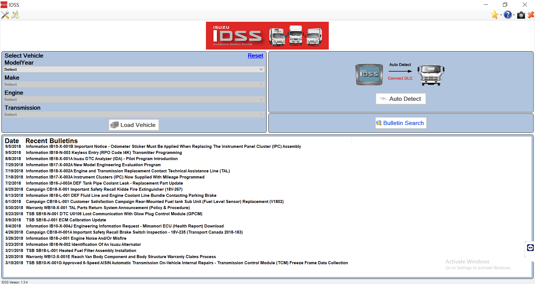The image size is (535, 284).
Task: Click the IDSS tablet device image
Action: pyautogui.click(x=369, y=74)
